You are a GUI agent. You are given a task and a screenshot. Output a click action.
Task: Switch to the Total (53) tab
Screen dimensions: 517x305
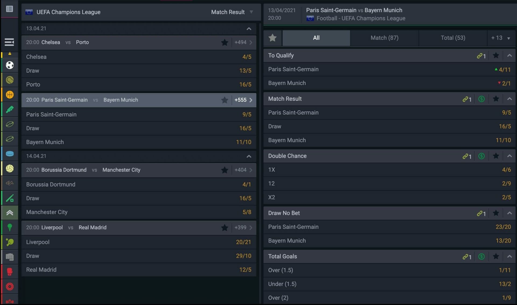(x=453, y=38)
